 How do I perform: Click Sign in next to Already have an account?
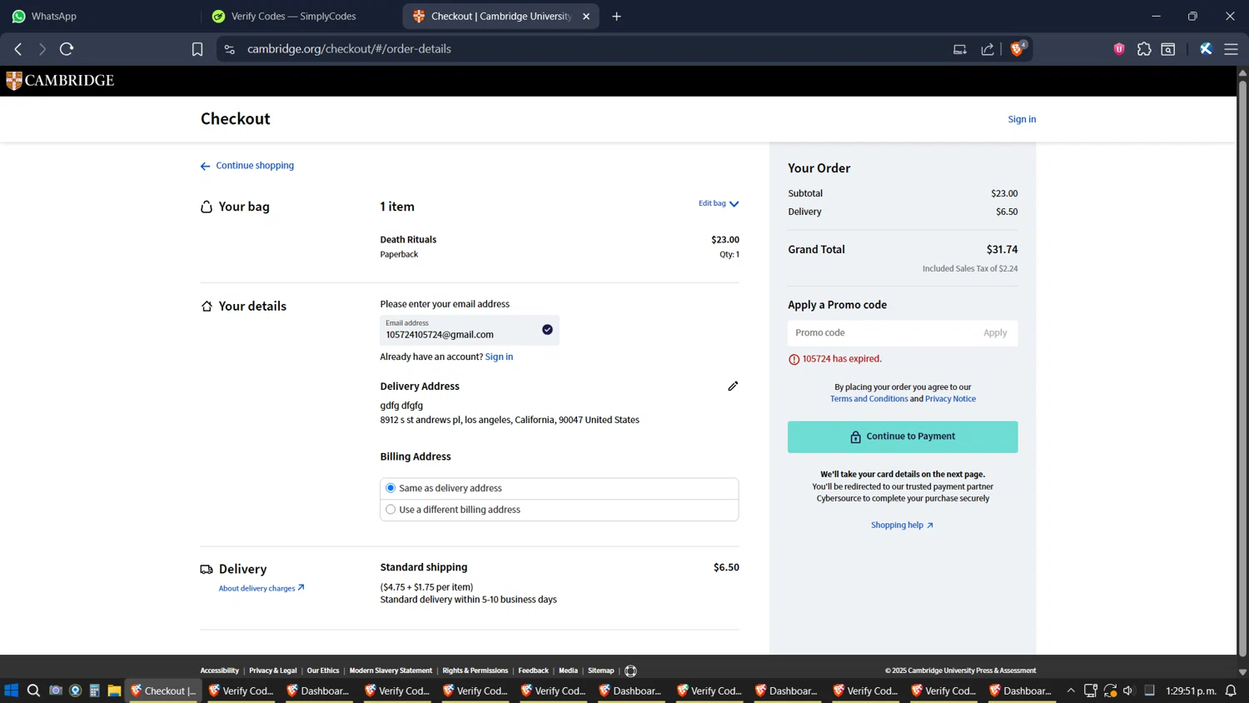(499, 356)
